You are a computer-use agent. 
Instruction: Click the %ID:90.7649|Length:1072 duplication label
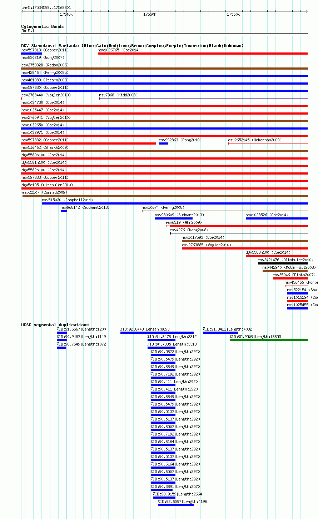(81, 344)
